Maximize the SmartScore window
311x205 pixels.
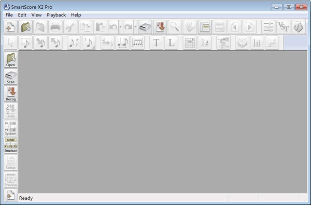click(x=289, y=7)
